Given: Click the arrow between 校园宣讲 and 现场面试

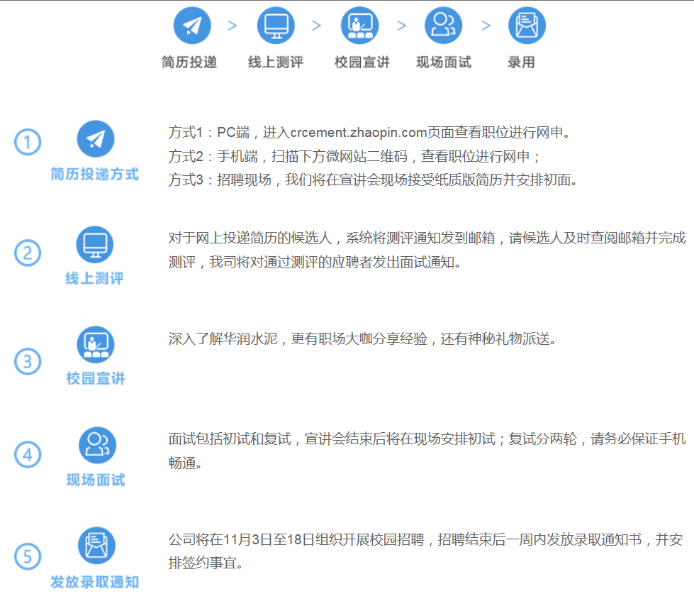Looking at the screenshot, I should 402,26.
